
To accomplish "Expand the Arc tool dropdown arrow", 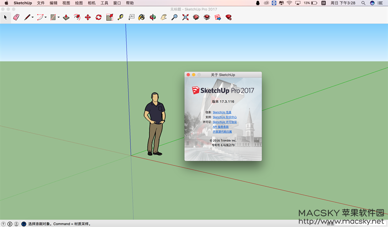I will click(x=46, y=17).
